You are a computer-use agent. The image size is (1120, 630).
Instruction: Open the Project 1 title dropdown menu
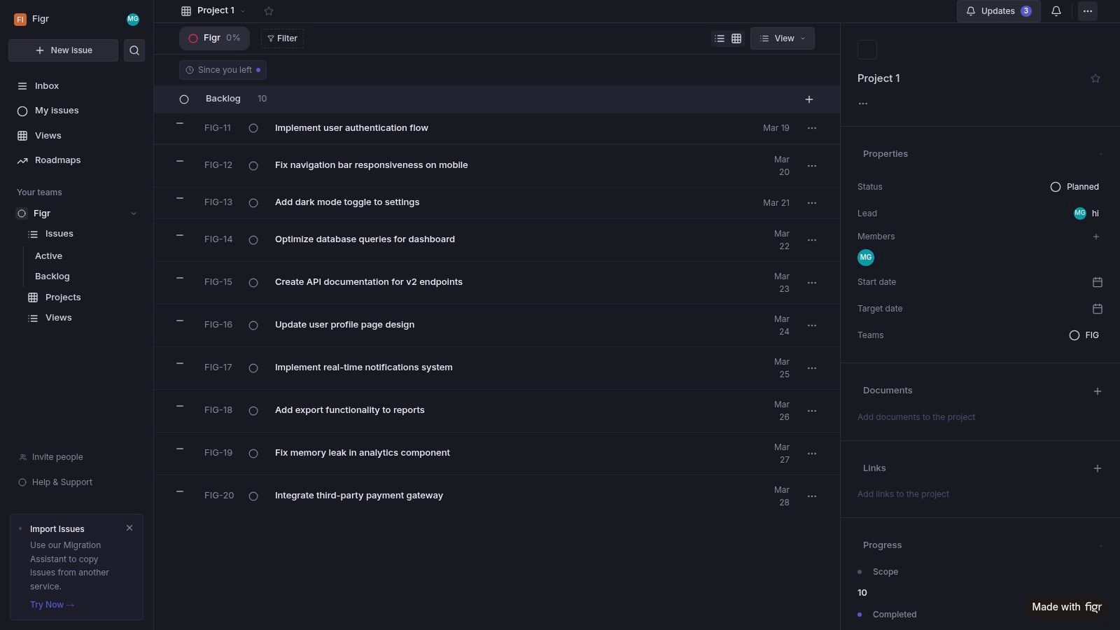click(x=242, y=10)
